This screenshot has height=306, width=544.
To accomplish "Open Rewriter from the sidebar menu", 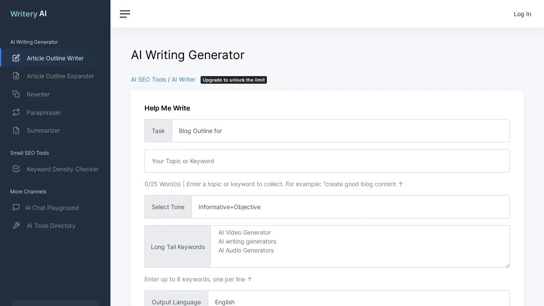I will (x=38, y=94).
